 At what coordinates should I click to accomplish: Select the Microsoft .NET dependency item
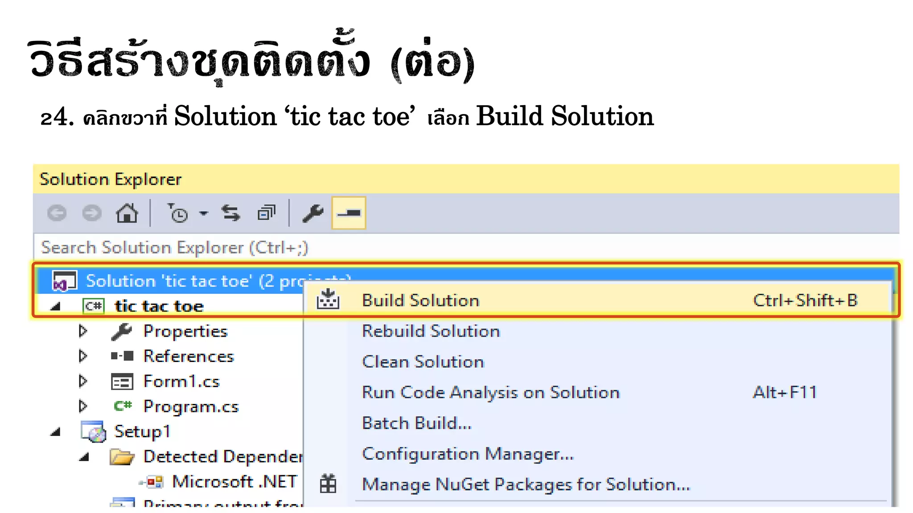pos(234,482)
